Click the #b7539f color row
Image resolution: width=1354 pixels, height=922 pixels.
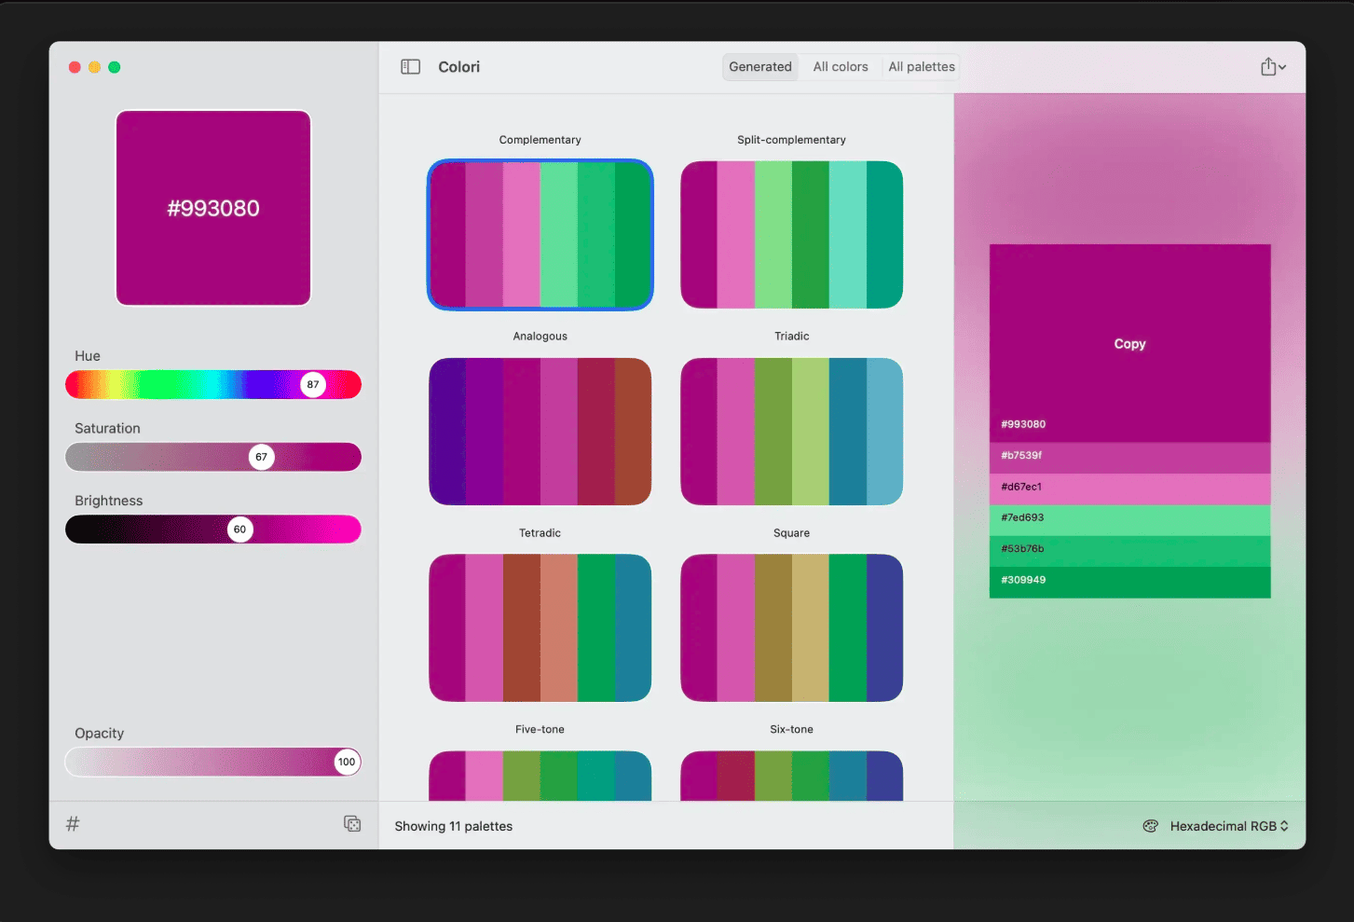(1129, 458)
